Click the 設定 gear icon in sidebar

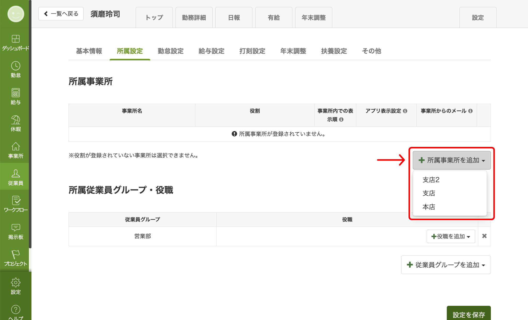click(15, 283)
